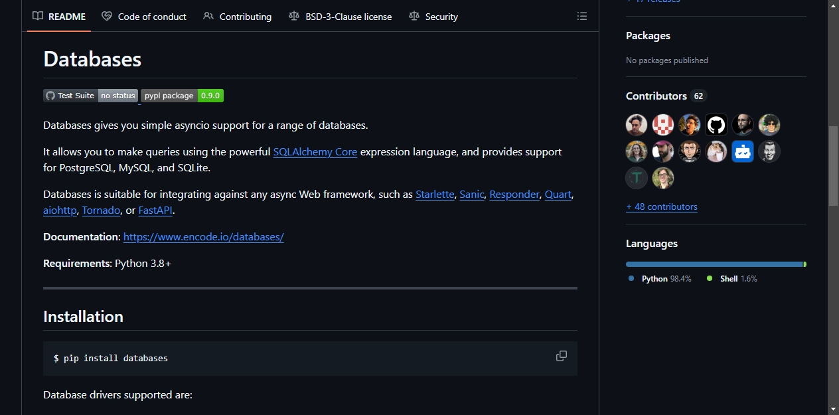Click the Test Suite status badge
Image resolution: width=839 pixels, height=415 pixels.
91,96
